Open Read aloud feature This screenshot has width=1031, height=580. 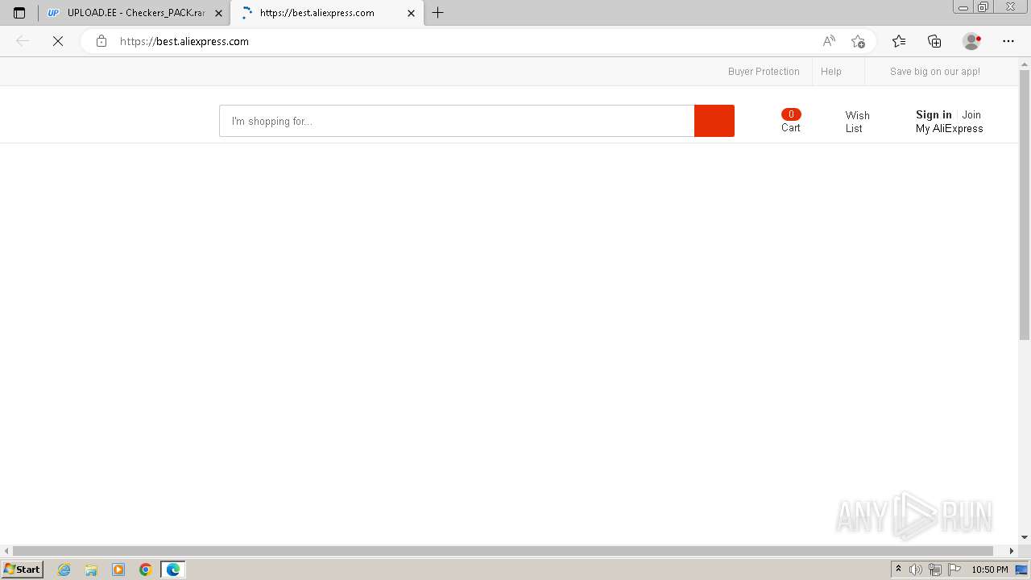[829, 41]
